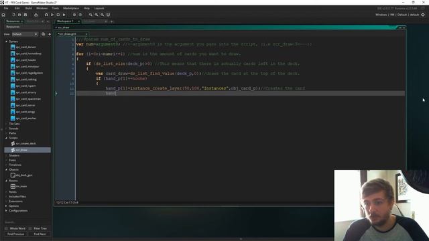This screenshot has height=241, width=429.
Task: Expand the Tile Sets folder
Action: coord(6,124)
